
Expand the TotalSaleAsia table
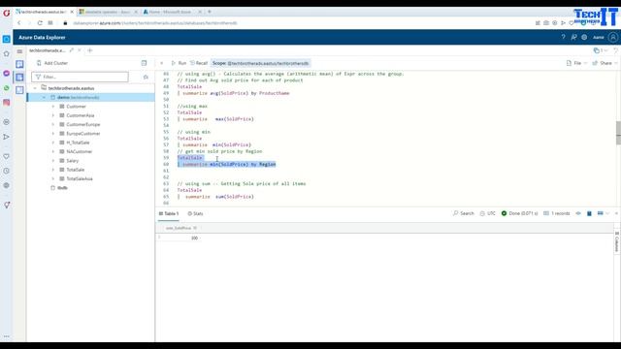tap(53, 178)
